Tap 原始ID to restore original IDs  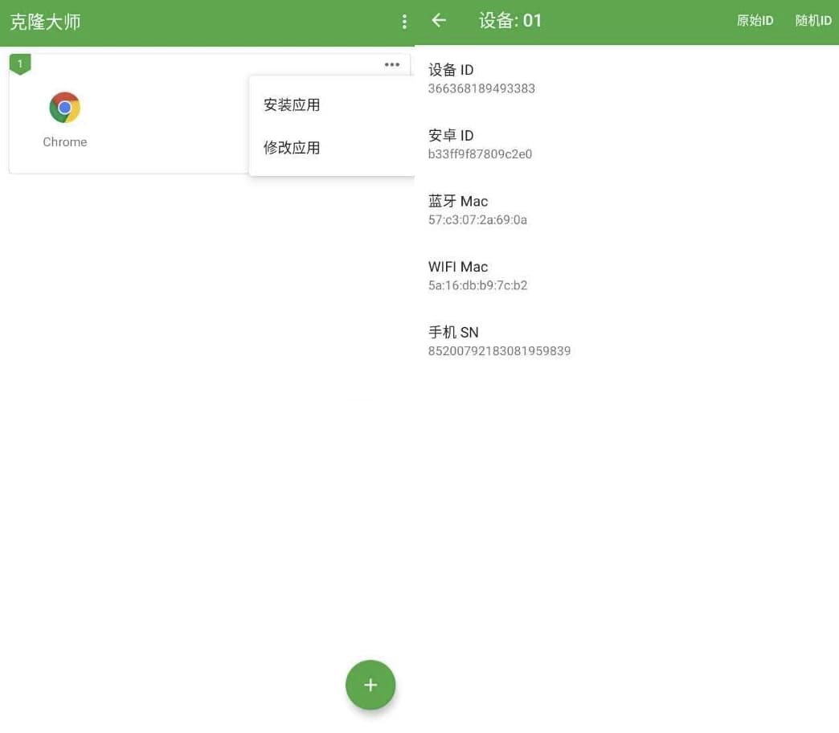click(754, 21)
